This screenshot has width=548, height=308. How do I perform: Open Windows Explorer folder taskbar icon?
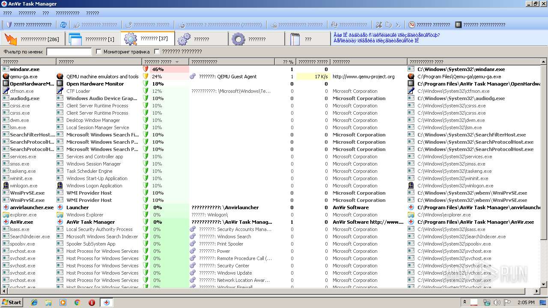48,302
